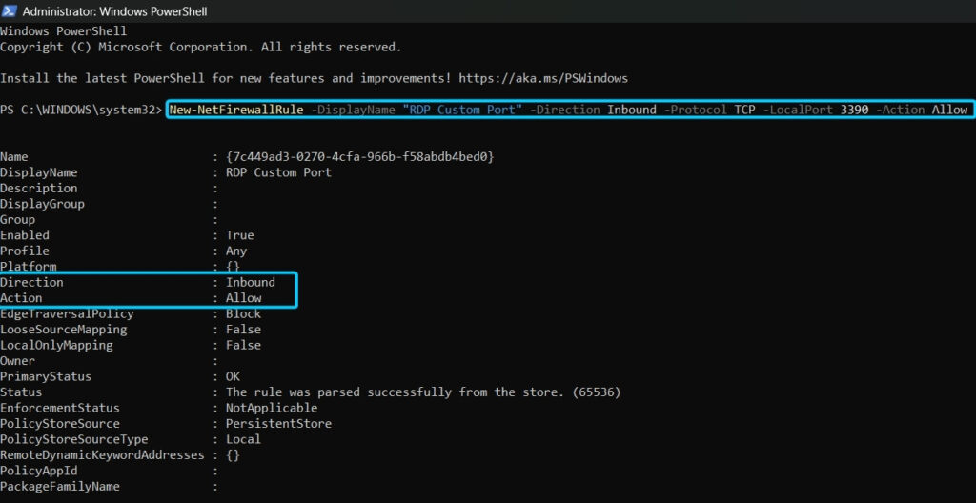Click the 3390 port number in command
Screen dimensions: 976x503
click(x=855, y=110)
